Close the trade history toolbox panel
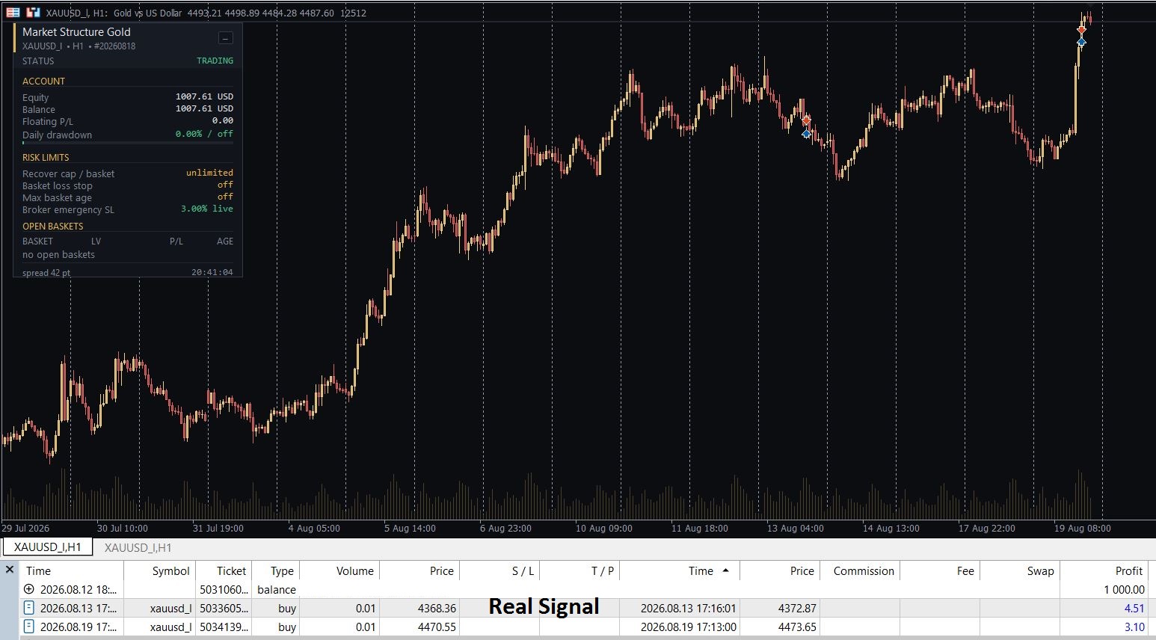 [x=10, y=570]
